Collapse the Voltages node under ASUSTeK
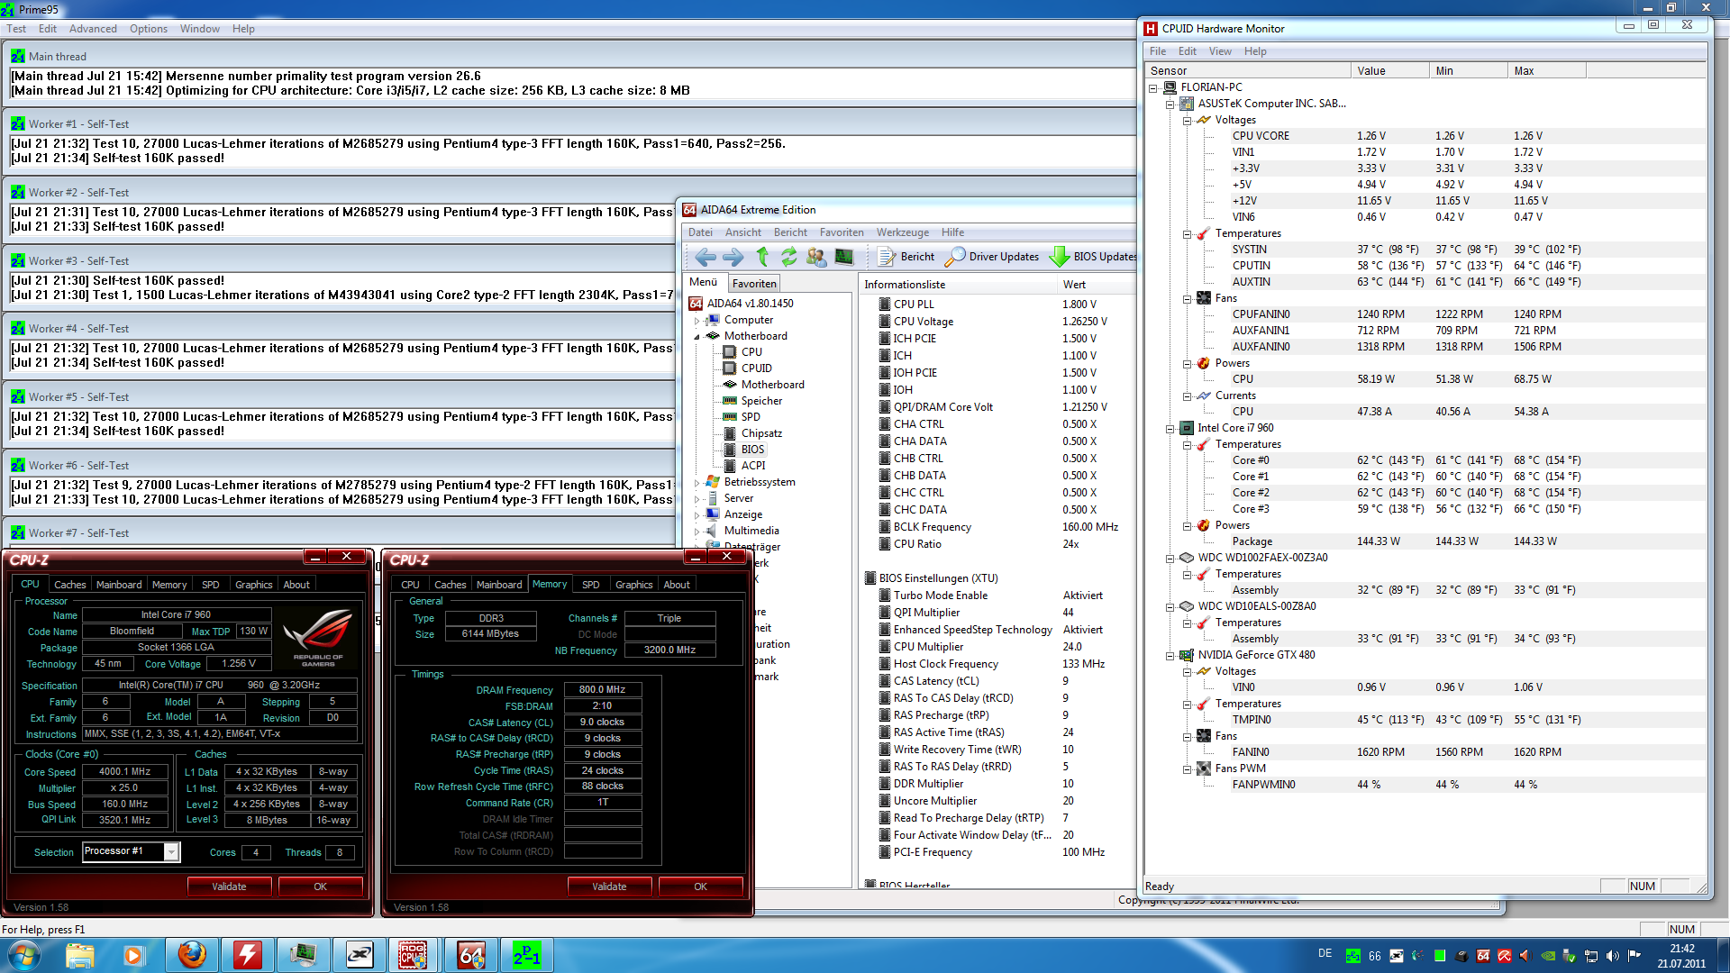 pos(1188,120)
